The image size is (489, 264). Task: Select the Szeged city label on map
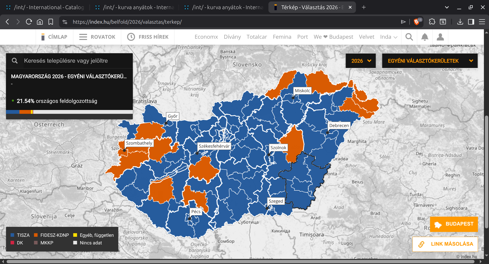pos(276,201)
